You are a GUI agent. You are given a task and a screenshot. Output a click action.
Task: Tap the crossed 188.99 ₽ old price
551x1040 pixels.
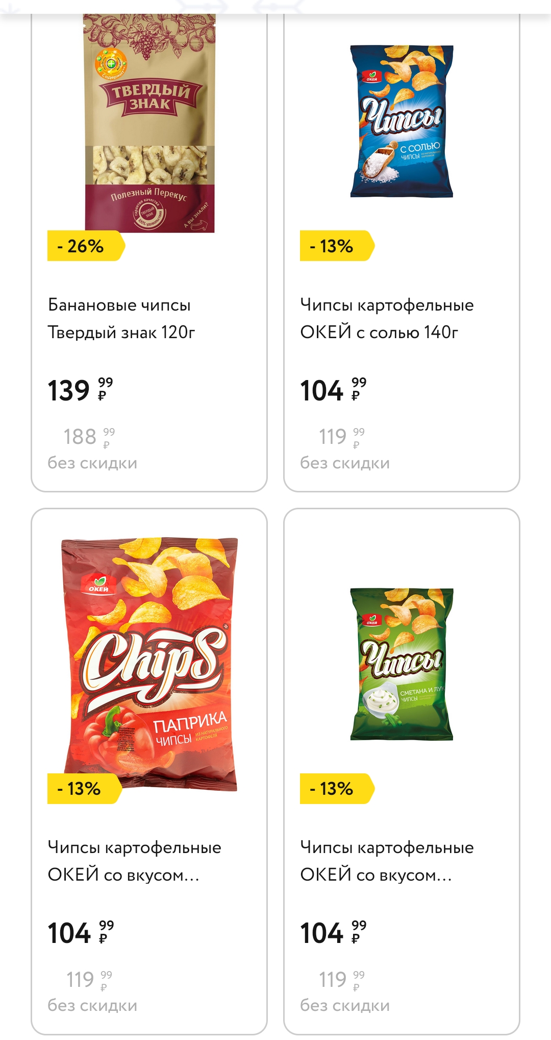click(89, 437)
